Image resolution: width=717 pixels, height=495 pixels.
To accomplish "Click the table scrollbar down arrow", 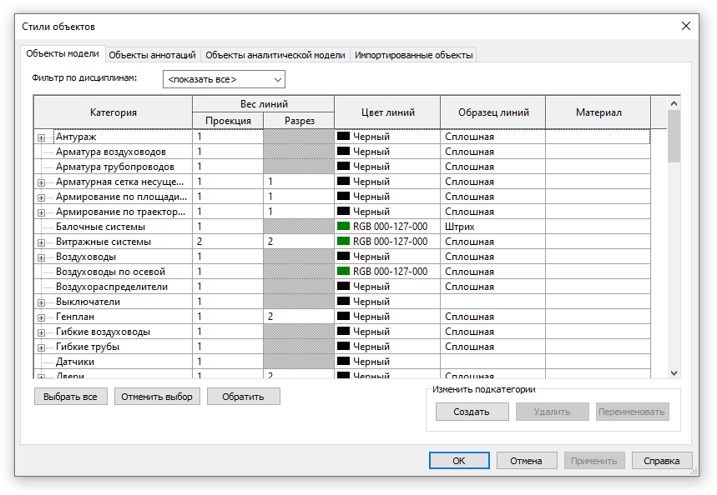I will tap(674, 373).
